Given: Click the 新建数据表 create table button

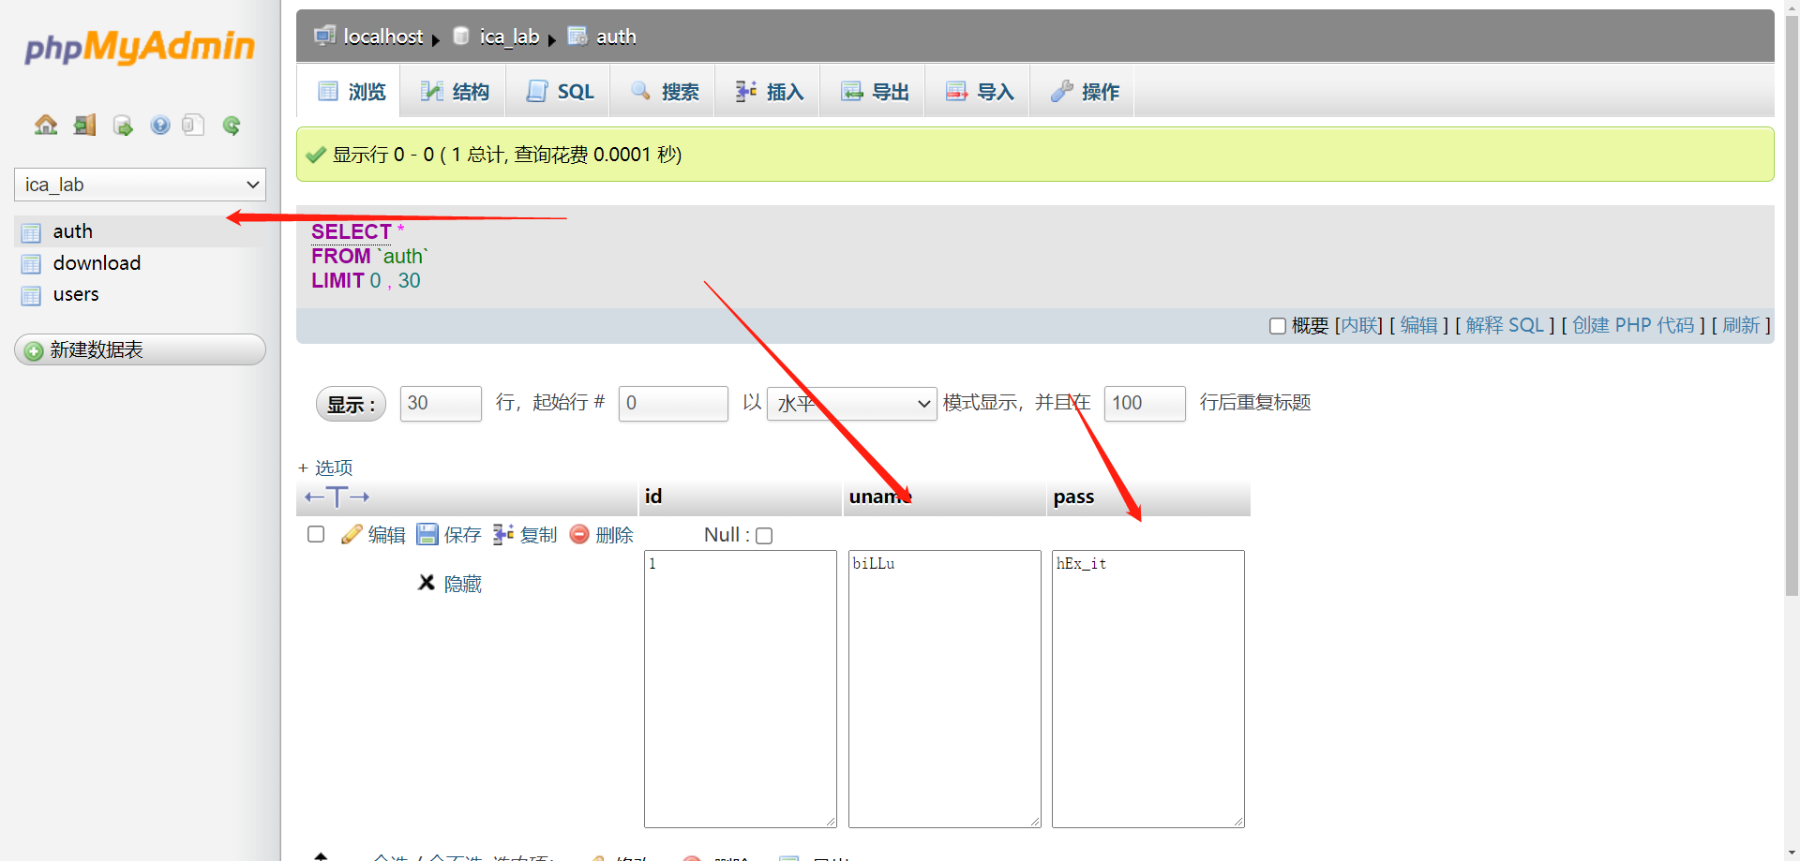Looking at the screenshot, I should 140,349.
